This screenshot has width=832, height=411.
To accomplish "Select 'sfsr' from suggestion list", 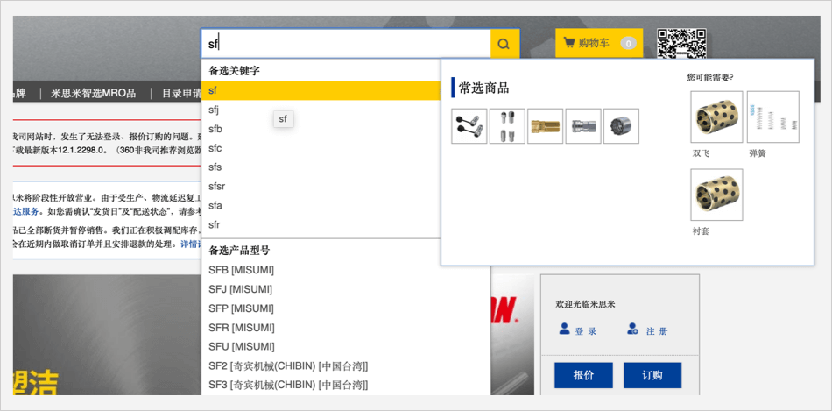I will click(x=217, y=186).
